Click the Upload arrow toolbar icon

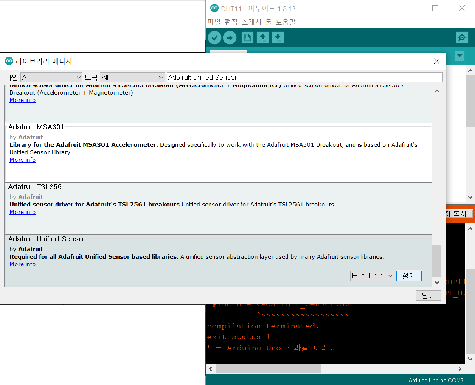230,38
